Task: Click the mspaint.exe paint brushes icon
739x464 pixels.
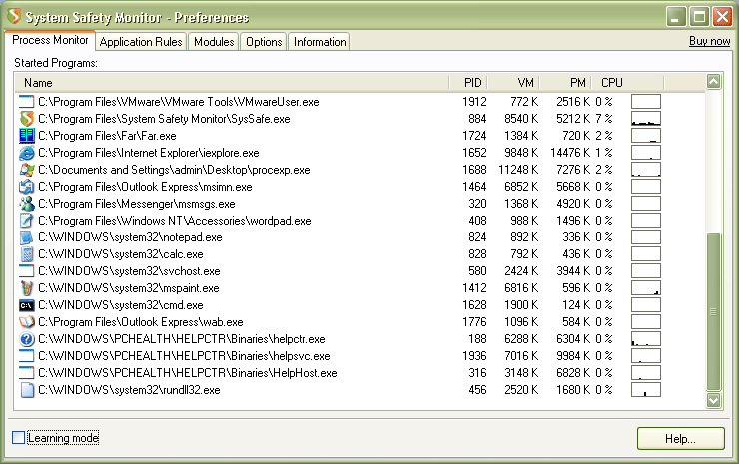Action: point(26,287)
